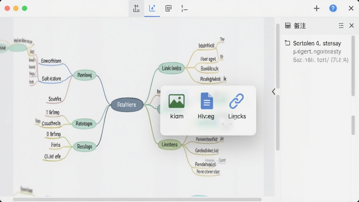Click the Clainf efe branch label
359x202 pixels.
click(x=53, y=156)
